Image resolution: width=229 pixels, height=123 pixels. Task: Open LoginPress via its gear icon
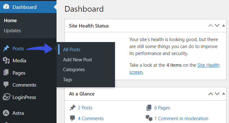click(x=7, y=97)
